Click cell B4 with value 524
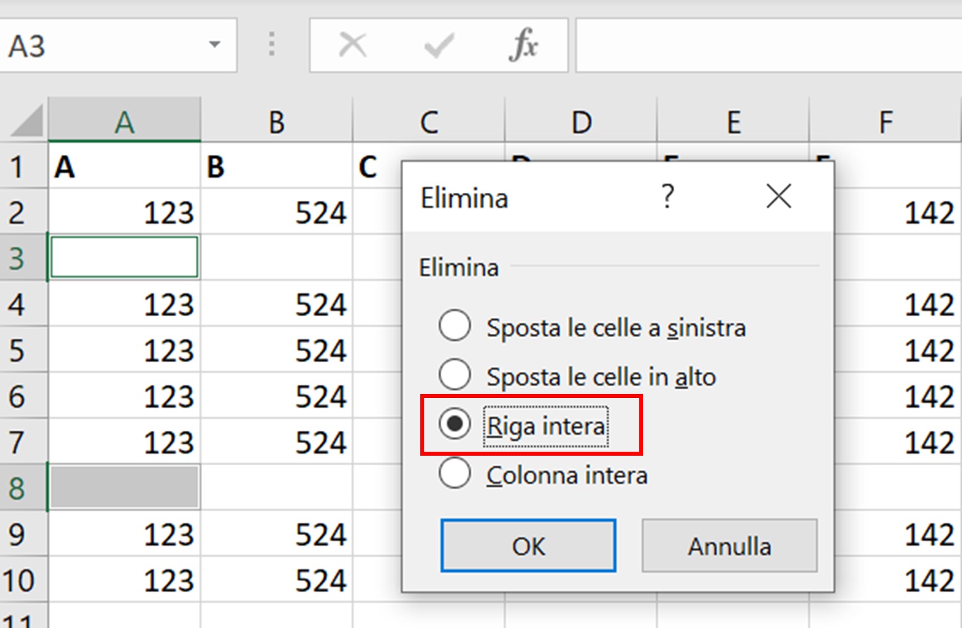Screen dimensions: 962x628 click(x=276, y=303)
